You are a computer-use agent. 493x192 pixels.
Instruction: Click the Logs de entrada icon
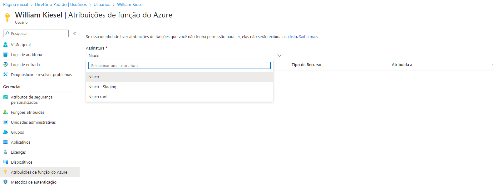[x=5, y=65]
